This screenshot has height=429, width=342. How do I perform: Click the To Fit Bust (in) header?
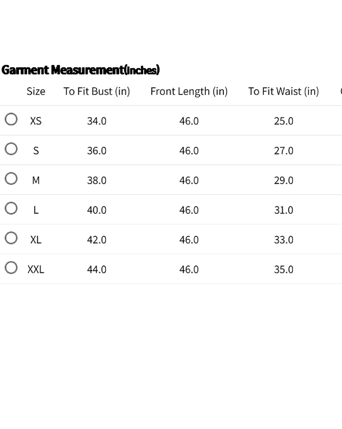(x=97, y=91)
